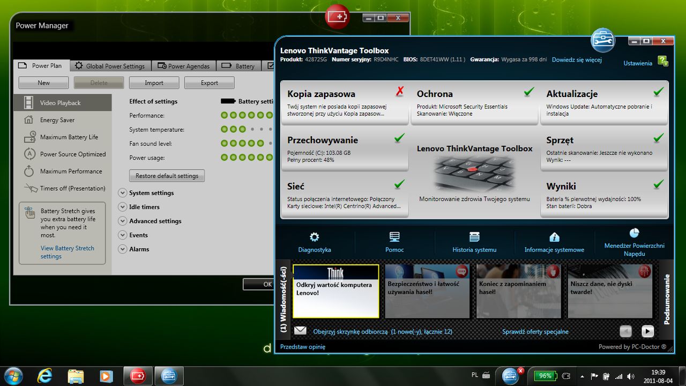Image resolution: width=686 pixels, height=386 pixels.
Task: Select Power Source Optimized plan
Action: 63,154
